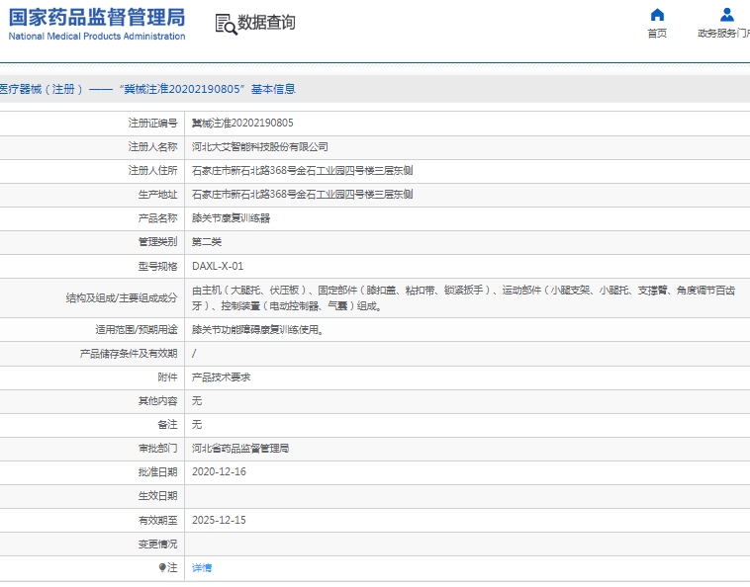
Task: Click the 生产地址 address value
Action: coord(303,195)
